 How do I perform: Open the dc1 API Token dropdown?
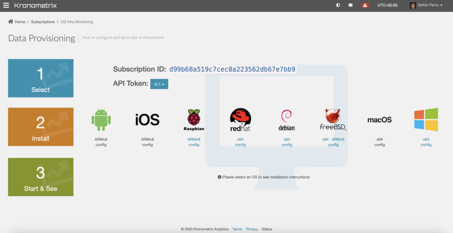tap(159, 84)
